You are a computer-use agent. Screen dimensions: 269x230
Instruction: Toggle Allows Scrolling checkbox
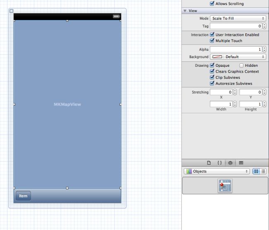[212, 3]
